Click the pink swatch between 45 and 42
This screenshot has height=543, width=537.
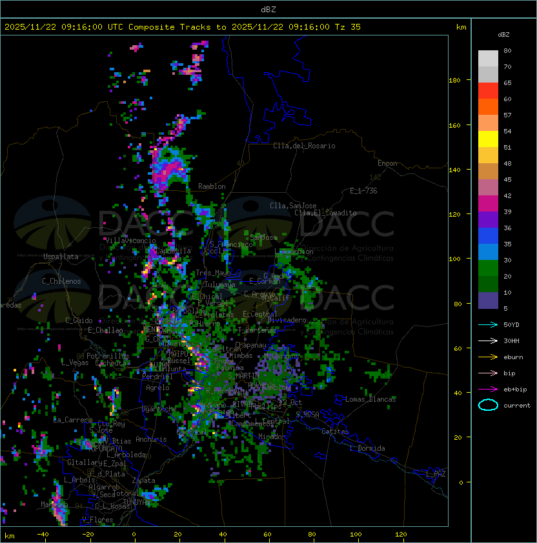(x=488, y=188)
